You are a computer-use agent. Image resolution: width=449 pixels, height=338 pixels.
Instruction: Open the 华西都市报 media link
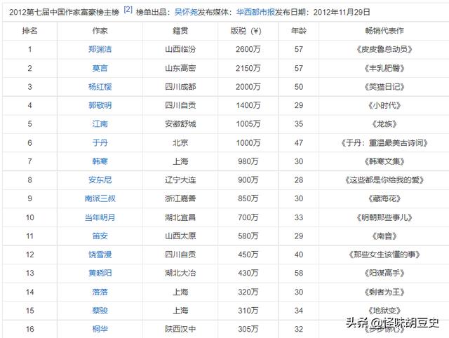tap(255, 12)
